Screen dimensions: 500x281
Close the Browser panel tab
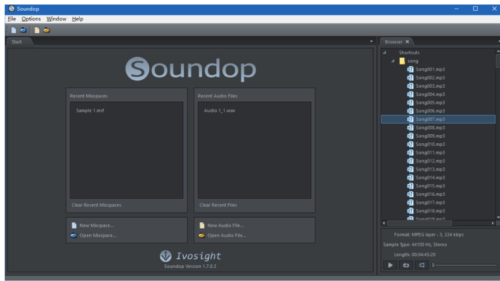407,42
